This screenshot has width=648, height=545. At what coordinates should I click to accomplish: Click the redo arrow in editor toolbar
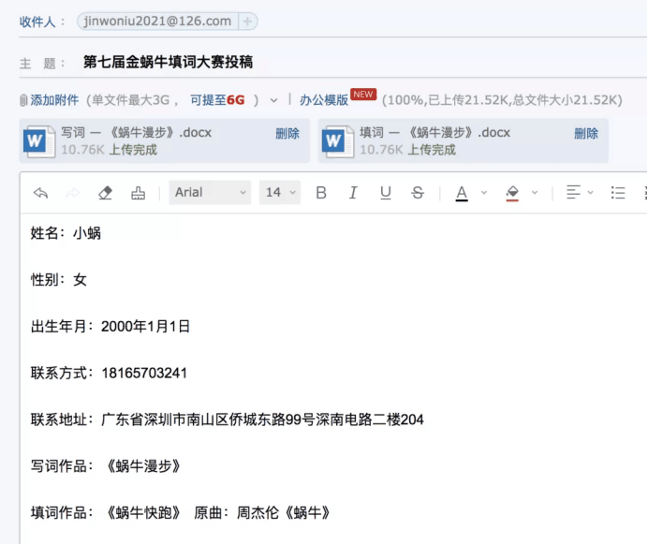click(x=73, y=193)
